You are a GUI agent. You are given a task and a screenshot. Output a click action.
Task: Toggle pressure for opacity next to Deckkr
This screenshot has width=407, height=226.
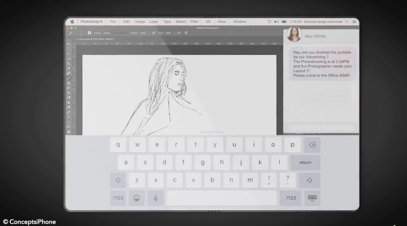pos(154,33)
